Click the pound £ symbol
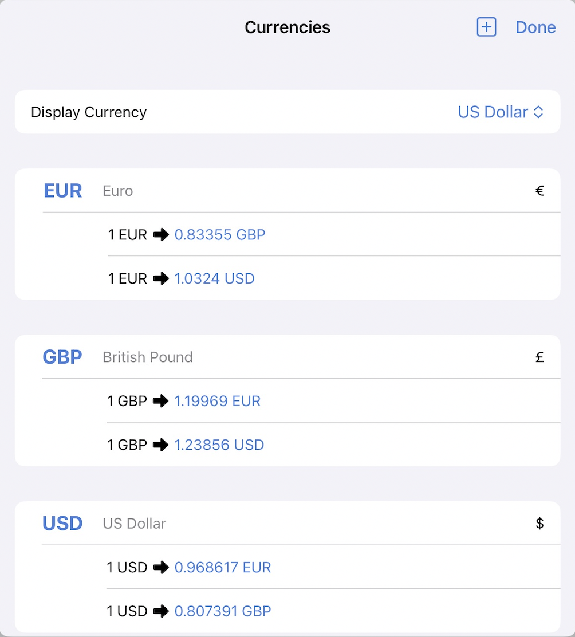 pyautogui.click(x=539, y=357)
